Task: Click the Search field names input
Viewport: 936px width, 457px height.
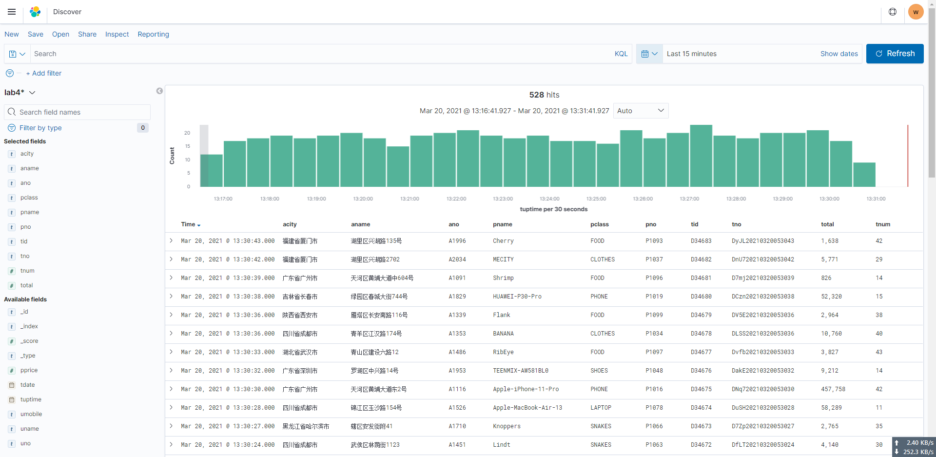Action: click(78, 112)
